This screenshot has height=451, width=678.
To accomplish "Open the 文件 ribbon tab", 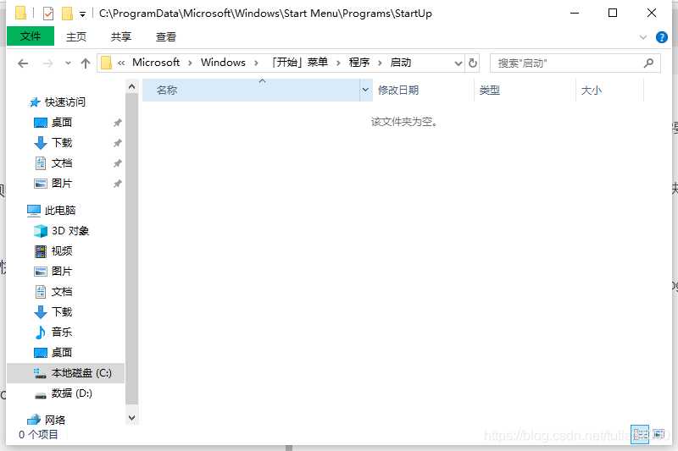I will point(31,36).
